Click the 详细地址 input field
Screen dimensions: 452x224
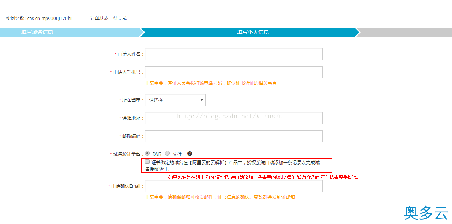click(x=234, y=118)
